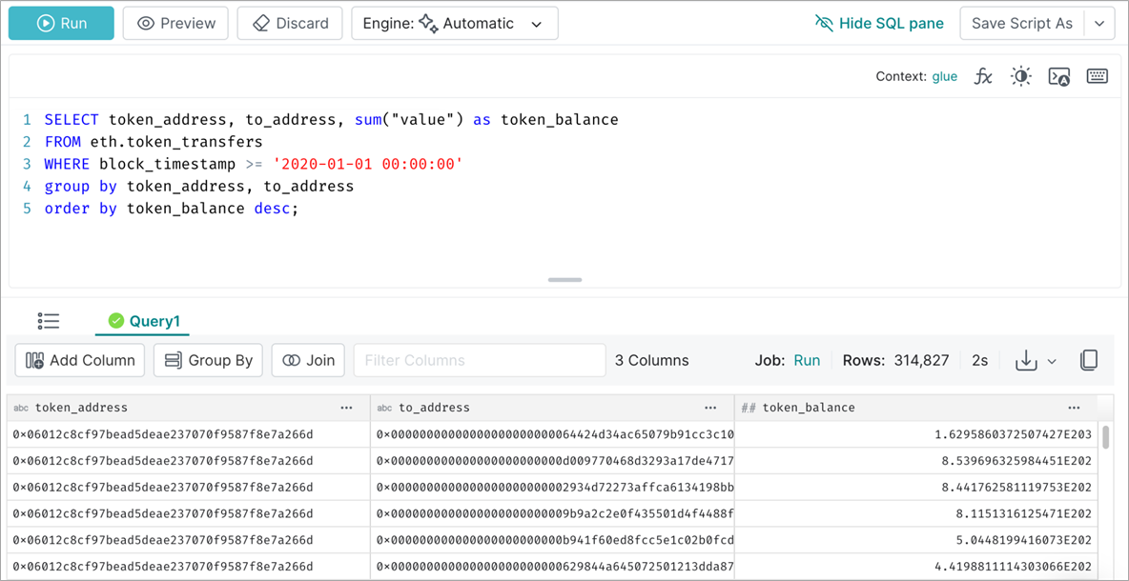Click the Add Column button
The image size is (1129, 581).
coord(80,360)
